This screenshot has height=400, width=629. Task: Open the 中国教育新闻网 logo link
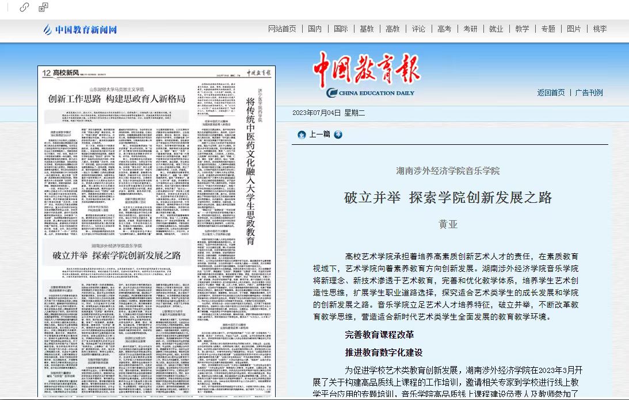80,29
